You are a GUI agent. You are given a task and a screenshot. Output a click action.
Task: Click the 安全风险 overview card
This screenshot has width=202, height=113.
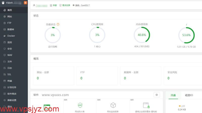pyautogui.click(x=183, y=75)
